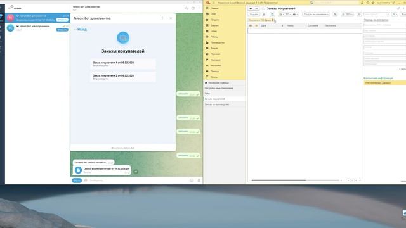Open Telegram chat three-dot menu

point(199,8)
